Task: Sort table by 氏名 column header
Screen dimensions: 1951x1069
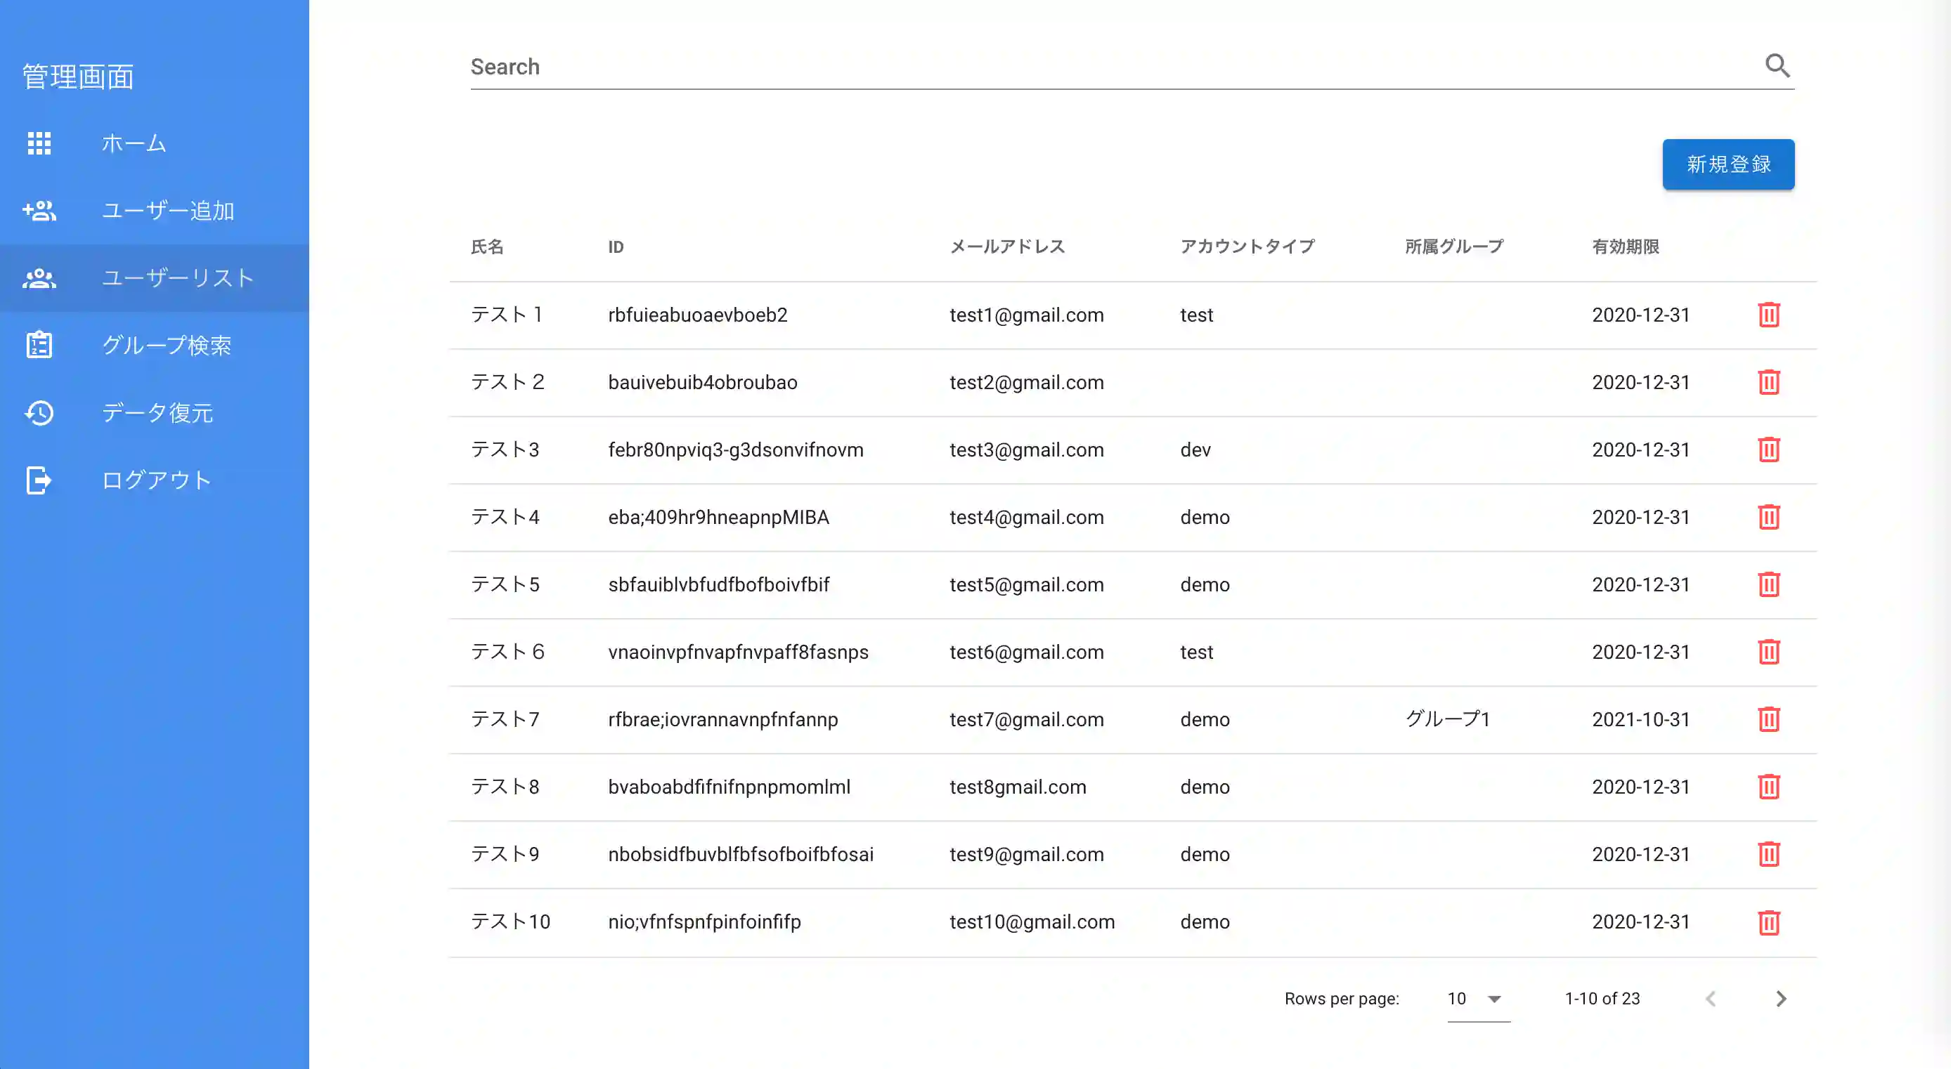Action: point(487,247)
